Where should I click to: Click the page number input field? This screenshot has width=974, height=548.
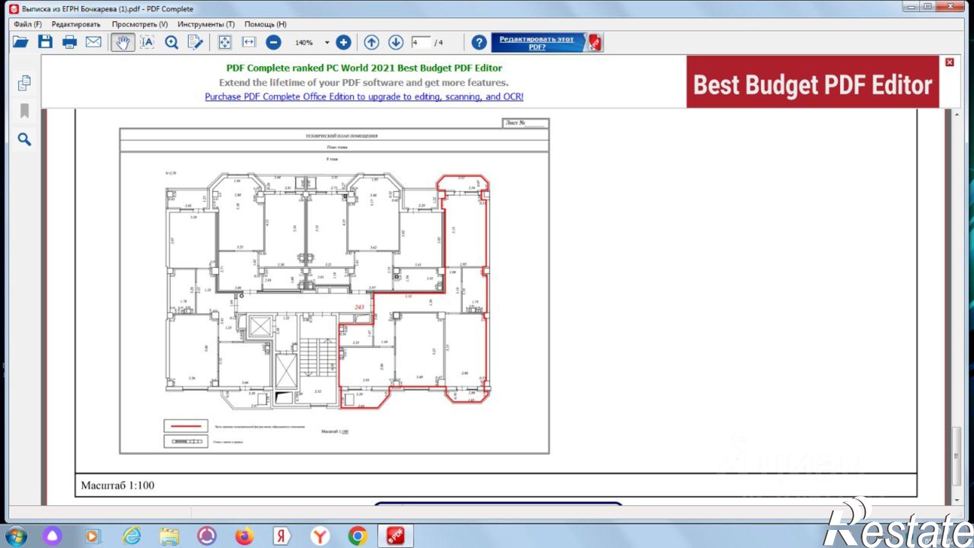[421, 42]
